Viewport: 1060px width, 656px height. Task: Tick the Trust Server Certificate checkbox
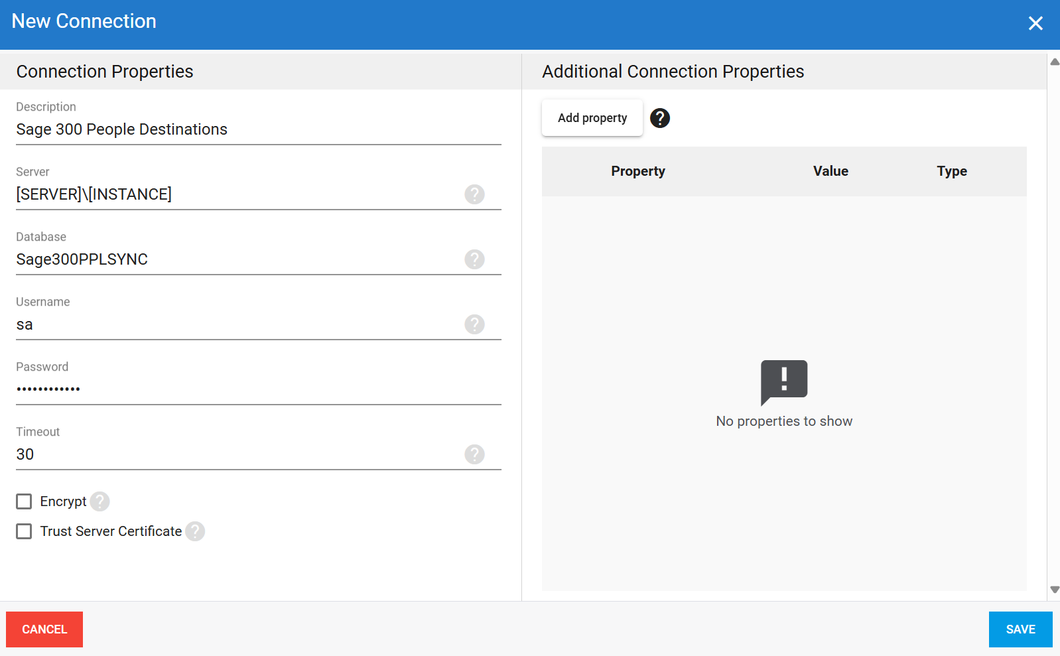point(24,531)
